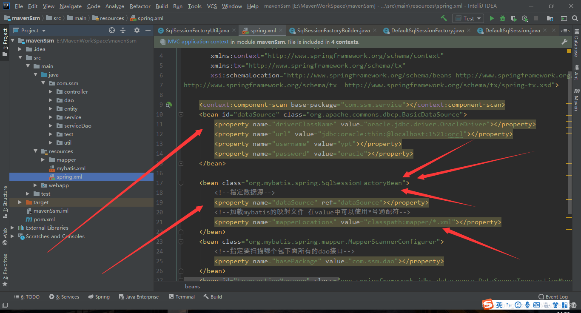Open the Favorites tool window stripe
This screenshot has width=581, height=313.
coord(5,270)
